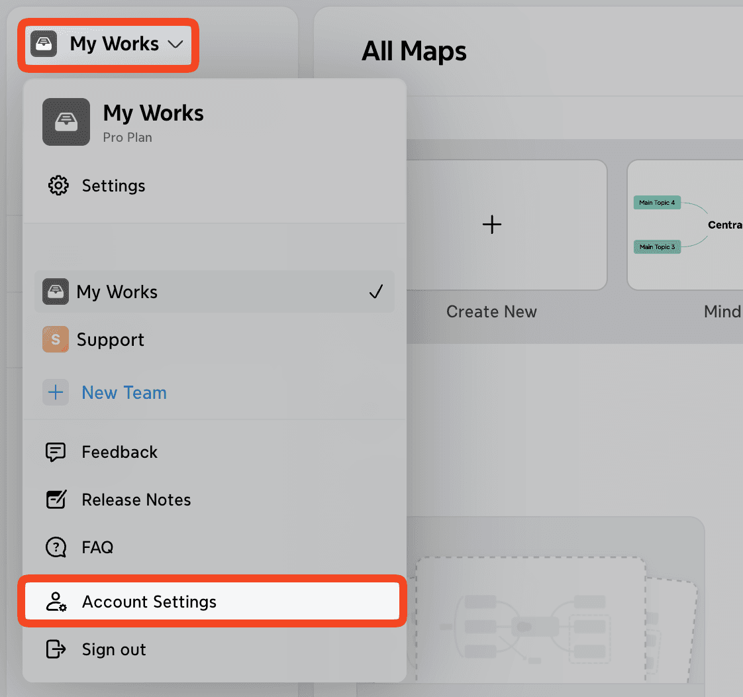
Task: Click the Settings gear icon
Action: pos(58,186)
